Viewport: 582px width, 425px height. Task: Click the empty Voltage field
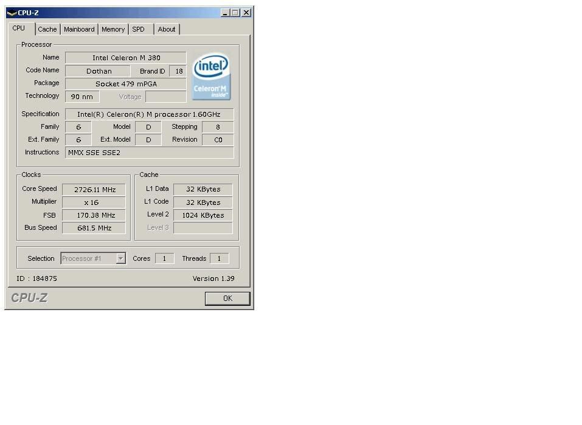[166, 97]
